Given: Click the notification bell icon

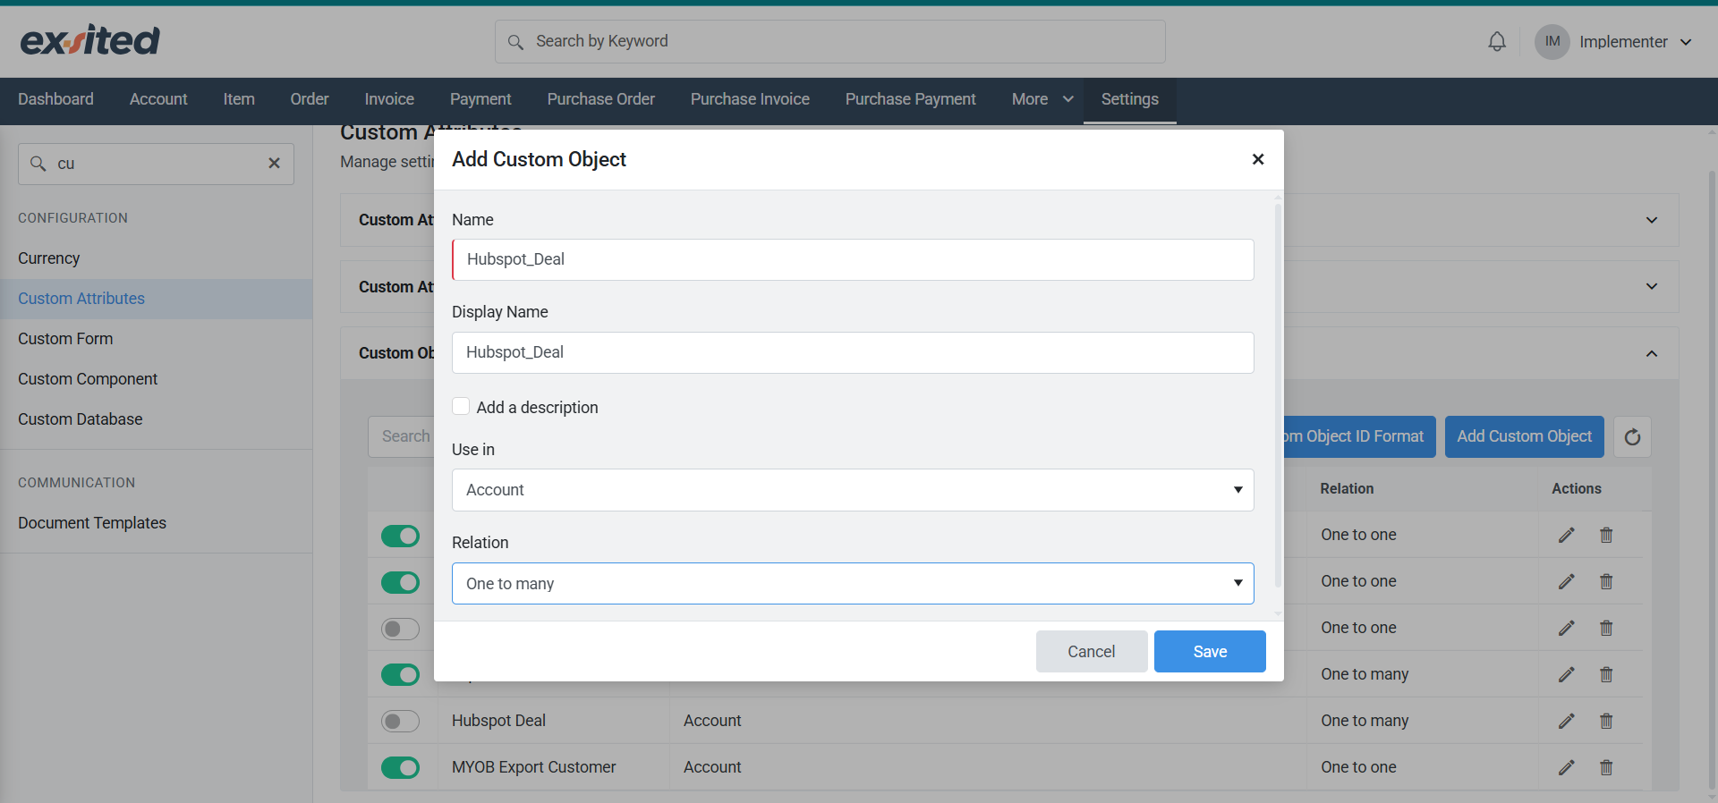Looking at the screenshot, I should click(x=1497, y=41).
